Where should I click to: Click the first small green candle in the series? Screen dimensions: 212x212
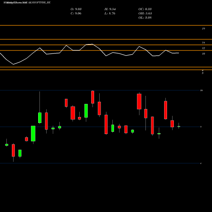click(x=7, y=145)
